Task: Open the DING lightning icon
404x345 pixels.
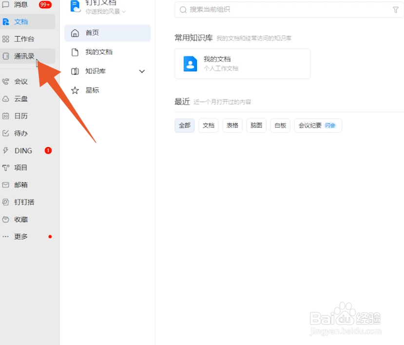Action: (x=6, y=151)
